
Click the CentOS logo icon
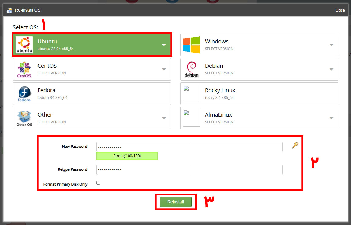point(24,69)
